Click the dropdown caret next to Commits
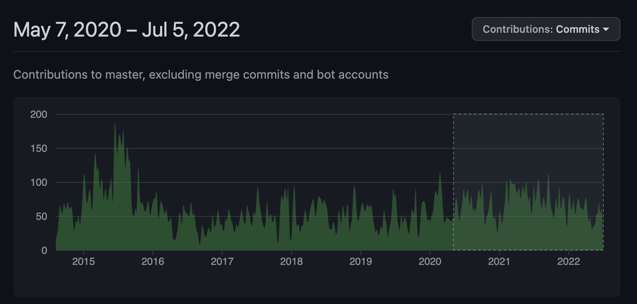 click(x=606, y=29)
